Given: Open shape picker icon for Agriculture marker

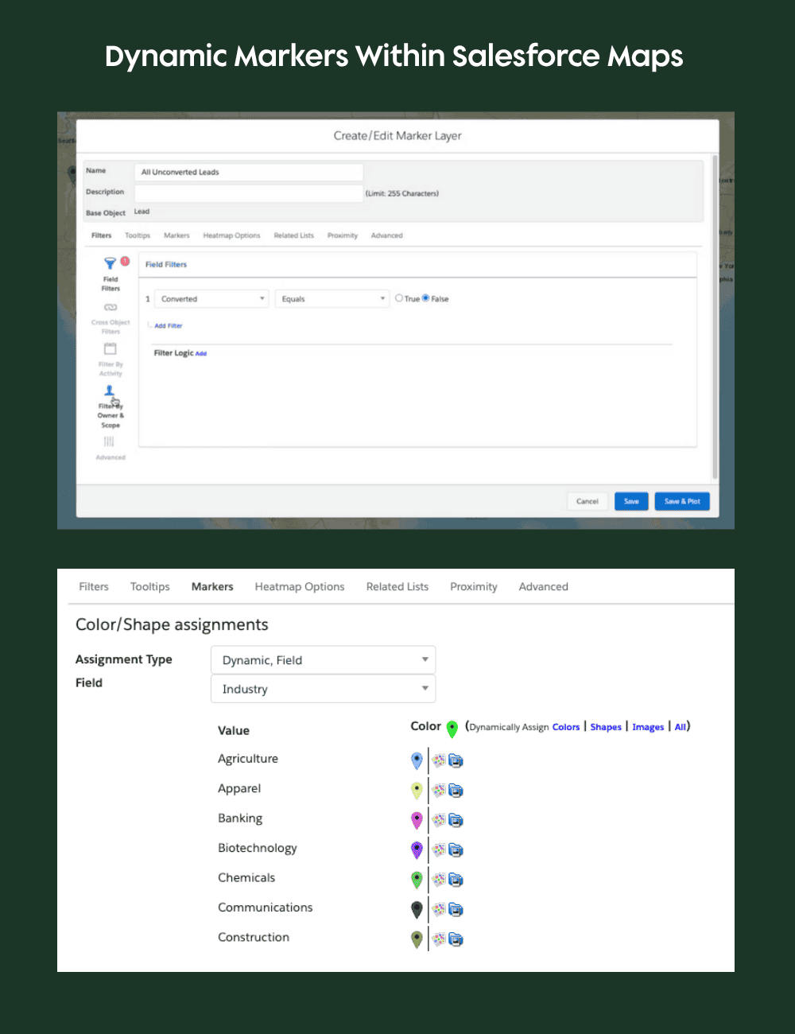Looking at the screenshot, I should click(438, 760).
